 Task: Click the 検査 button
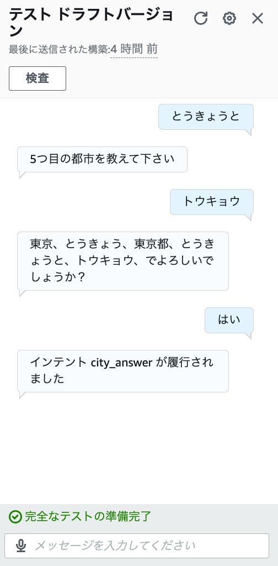click(38, 78)
